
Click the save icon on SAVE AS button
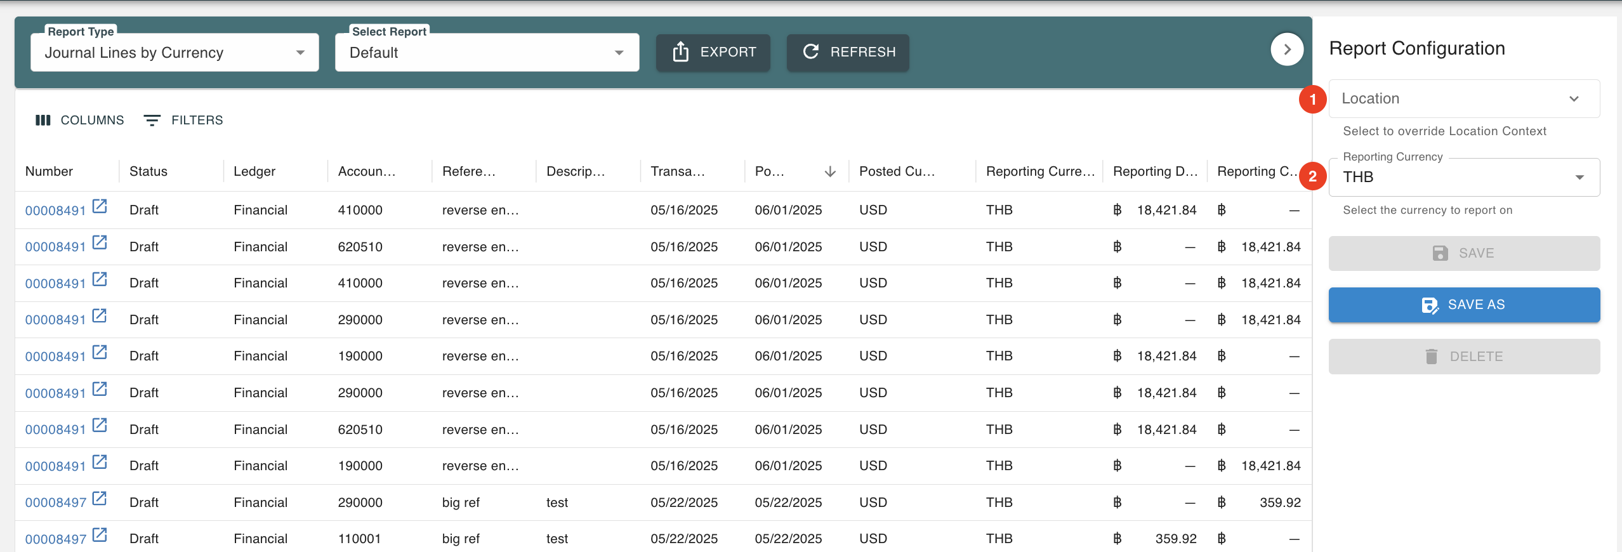pyautogui.click(x=1430, y=305)
